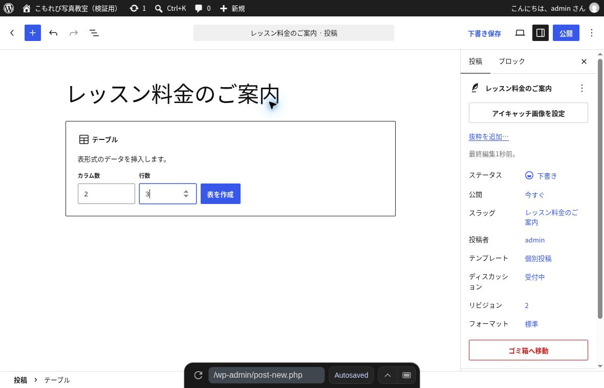Focus the カラム数 input field
Image resolution: width=604 pixels, height=388 pixels.
pyautogui.click(x=106, y=194)
